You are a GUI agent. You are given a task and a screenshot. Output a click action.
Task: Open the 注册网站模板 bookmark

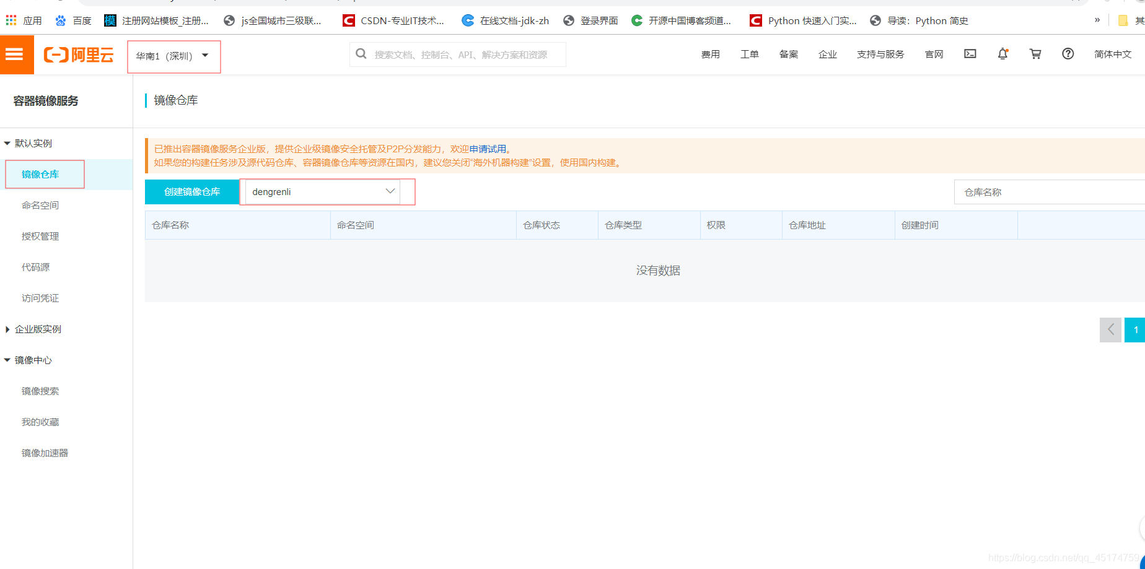tap(156, 20)
